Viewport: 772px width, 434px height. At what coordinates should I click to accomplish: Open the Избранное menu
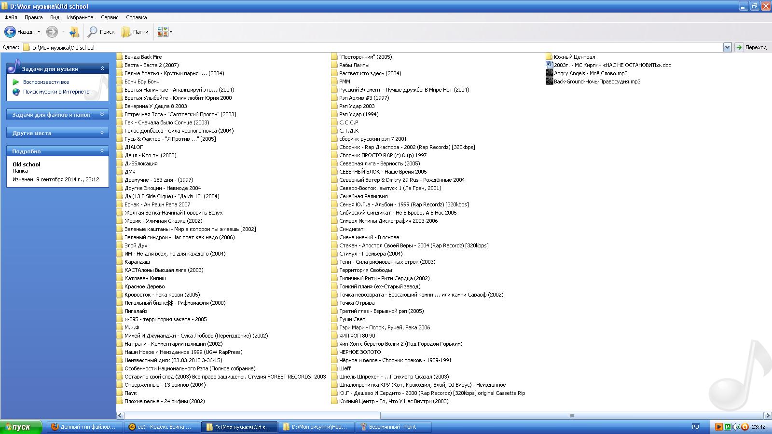[x=80, y=17]
